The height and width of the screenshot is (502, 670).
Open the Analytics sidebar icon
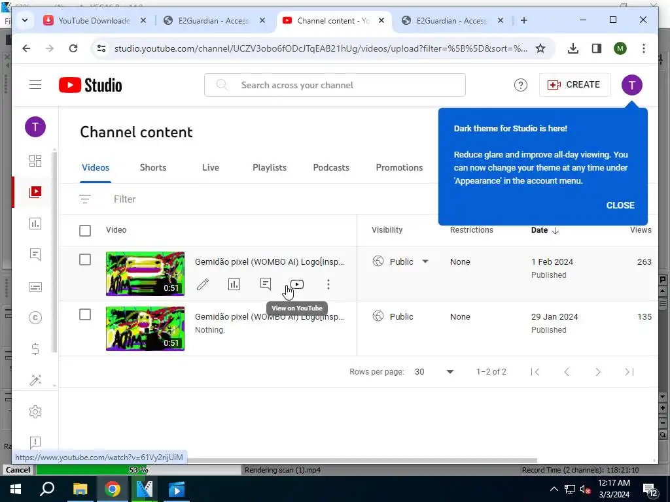pyautogui.click(x=35, y=224)
